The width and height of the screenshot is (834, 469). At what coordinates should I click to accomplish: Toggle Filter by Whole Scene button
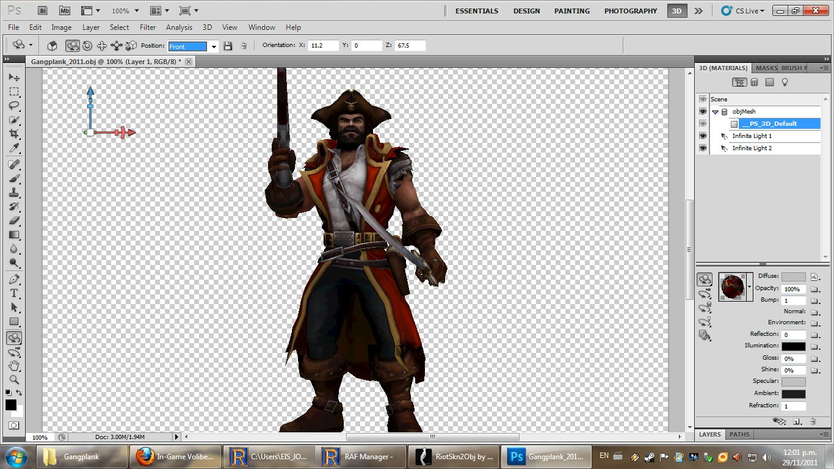click(x=739, y=82)
